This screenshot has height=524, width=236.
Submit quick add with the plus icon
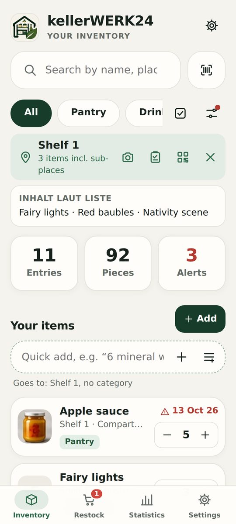(181, 357)
